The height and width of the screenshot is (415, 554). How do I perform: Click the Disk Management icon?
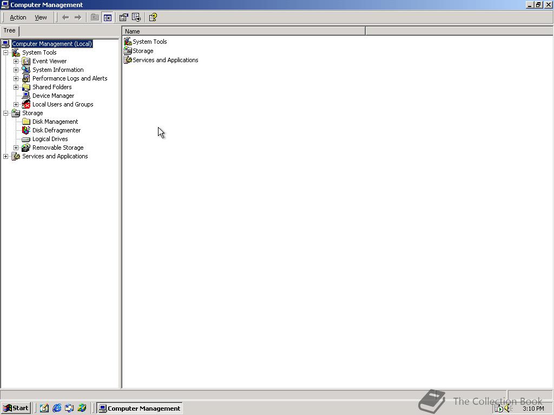coord(26,122)
